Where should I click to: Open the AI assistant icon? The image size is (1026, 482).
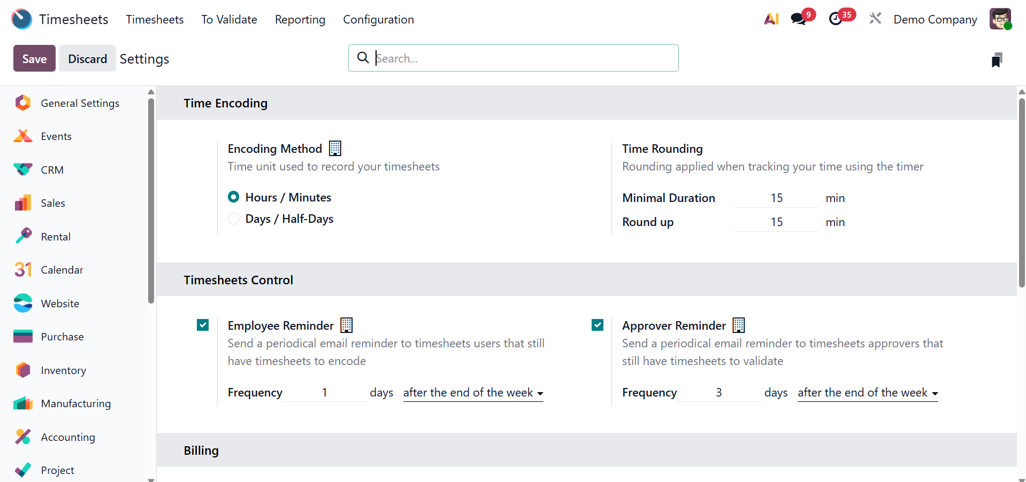[x=771, y=19]
